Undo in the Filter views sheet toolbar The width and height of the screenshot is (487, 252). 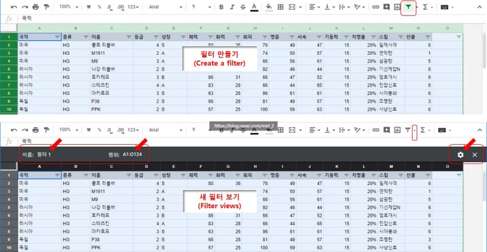tap(14, 130)
